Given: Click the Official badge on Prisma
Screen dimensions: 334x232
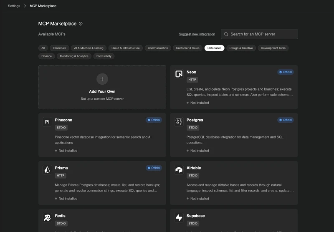Looking at the screenshot, I should [154, 168].
